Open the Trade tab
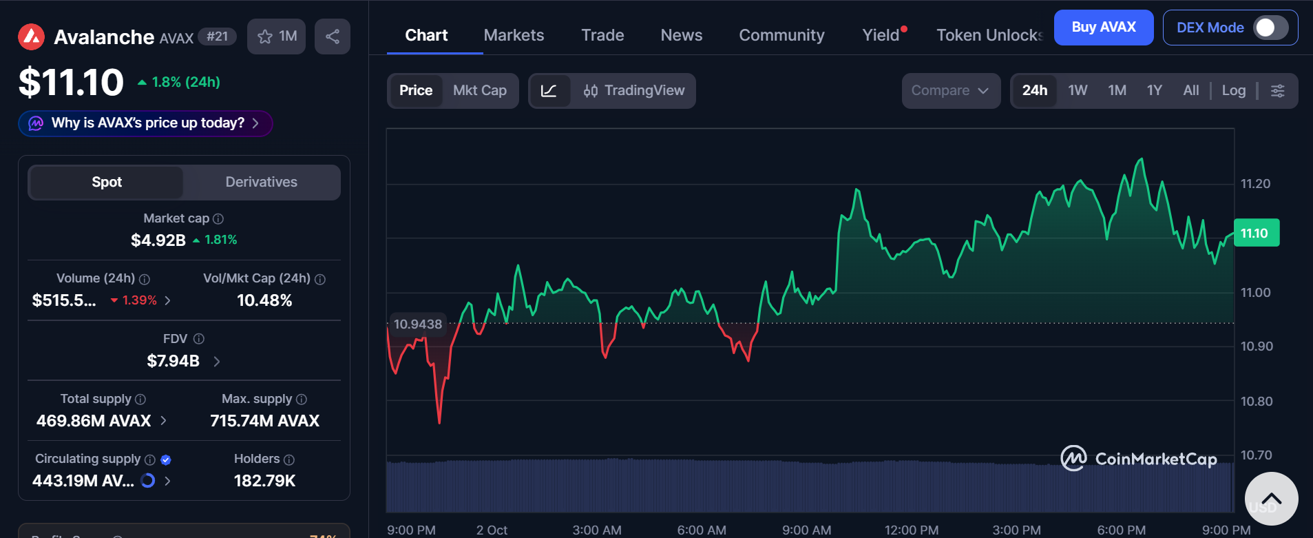Image resolution: width=1313 pixels, height=538 pixels. 602,36
